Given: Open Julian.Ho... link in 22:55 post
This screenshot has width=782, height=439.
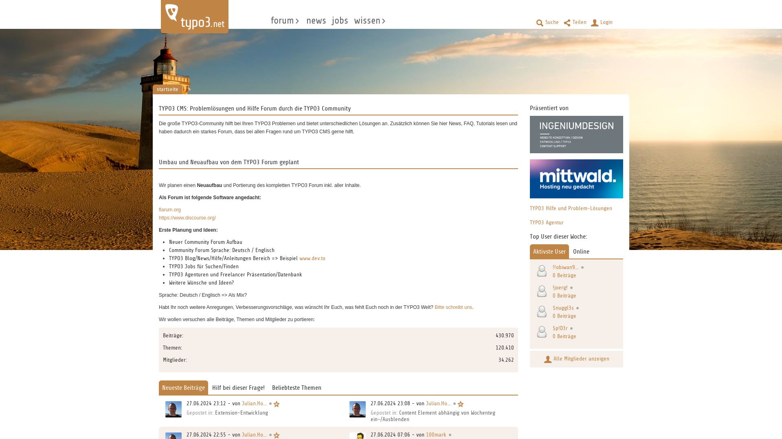Looking at the screenshot, I should (x=255, y=435).
